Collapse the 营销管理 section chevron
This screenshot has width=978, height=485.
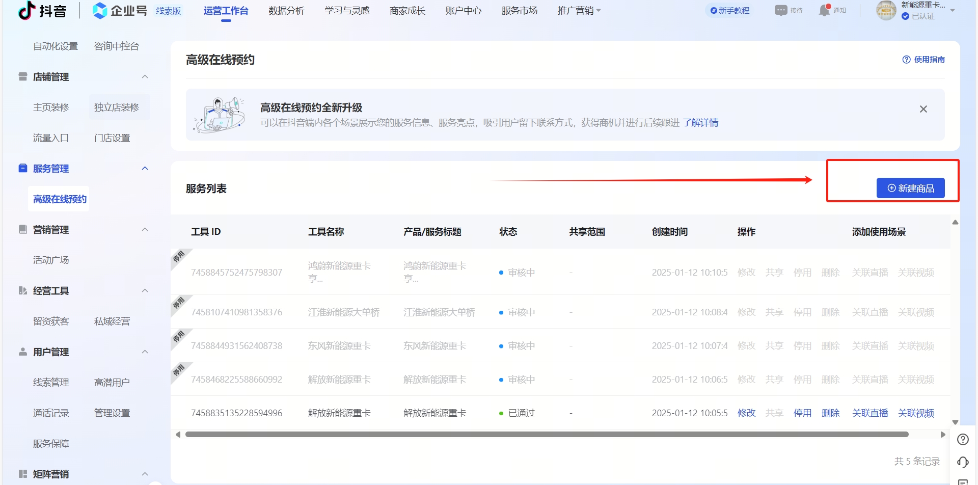pos(145,229)
